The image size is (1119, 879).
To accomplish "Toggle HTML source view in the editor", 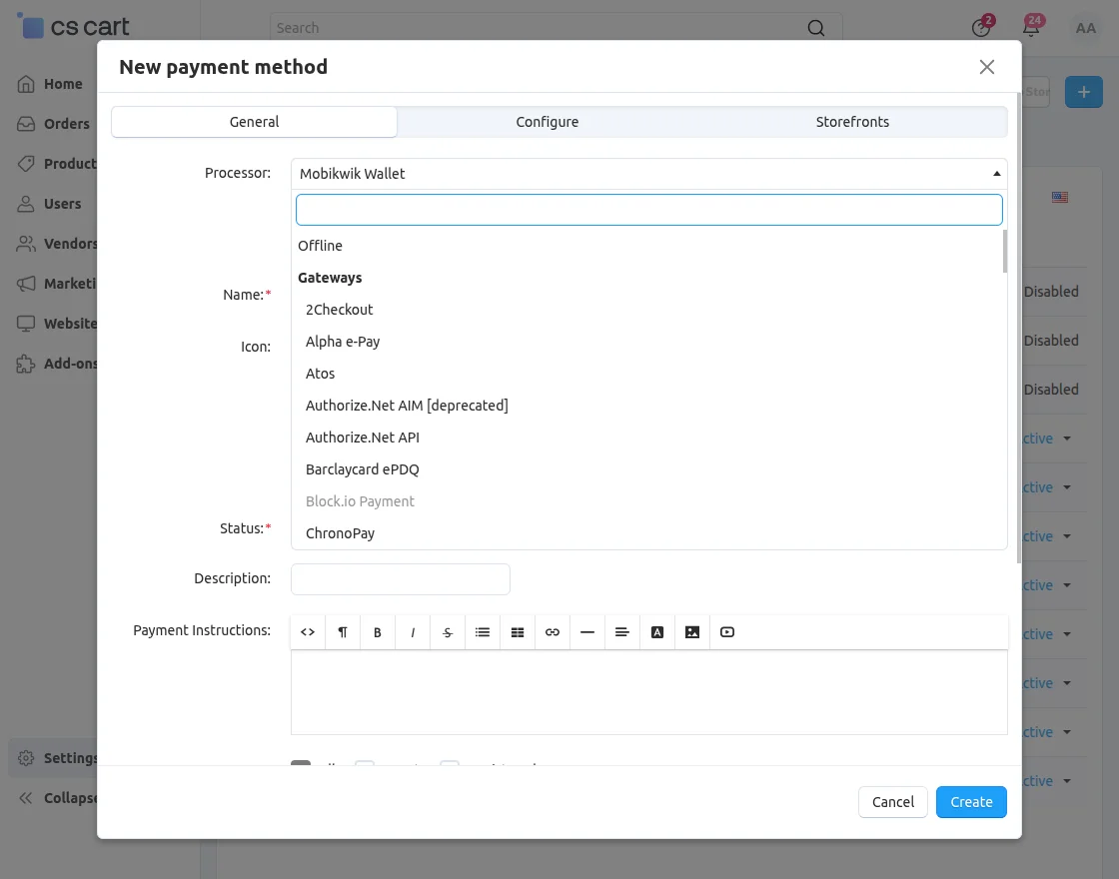I will click(x=308, y=632).
